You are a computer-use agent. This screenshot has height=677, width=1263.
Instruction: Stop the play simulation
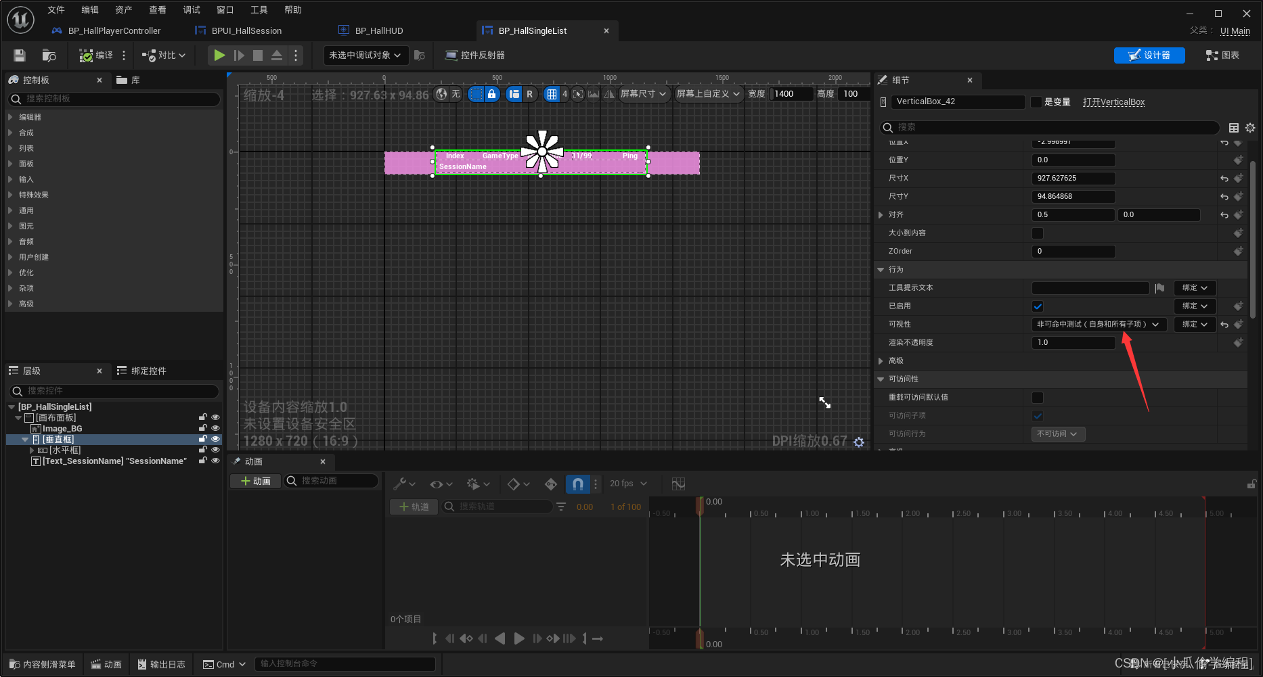click(258, 55)
